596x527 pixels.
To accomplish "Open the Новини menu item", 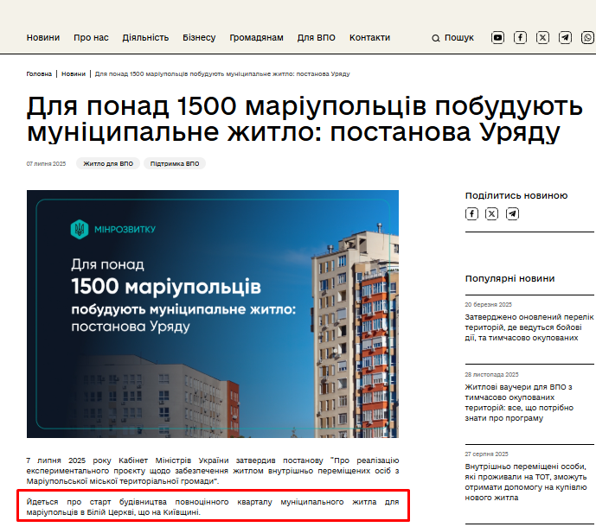I will (43, 38).
